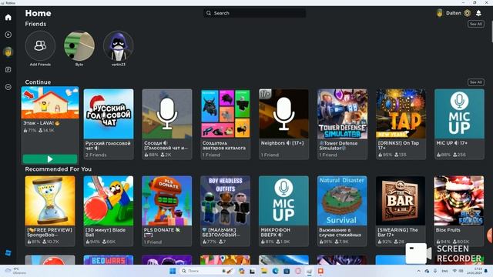The width and height of the screenshot is (493, 277).
Task: Open the More menu in the sidebar
Action: [x=8, y=87]
